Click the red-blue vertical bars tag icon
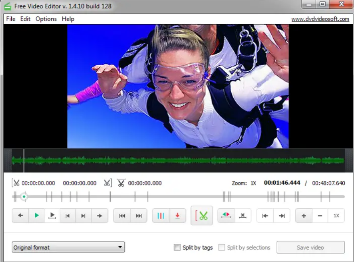This screenshot has width=354, height=262. pos(161,216)
